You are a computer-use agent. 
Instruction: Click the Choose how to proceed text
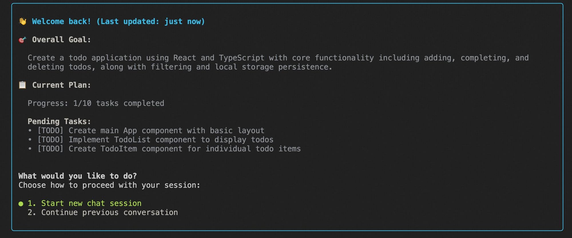tap(109, 185)
